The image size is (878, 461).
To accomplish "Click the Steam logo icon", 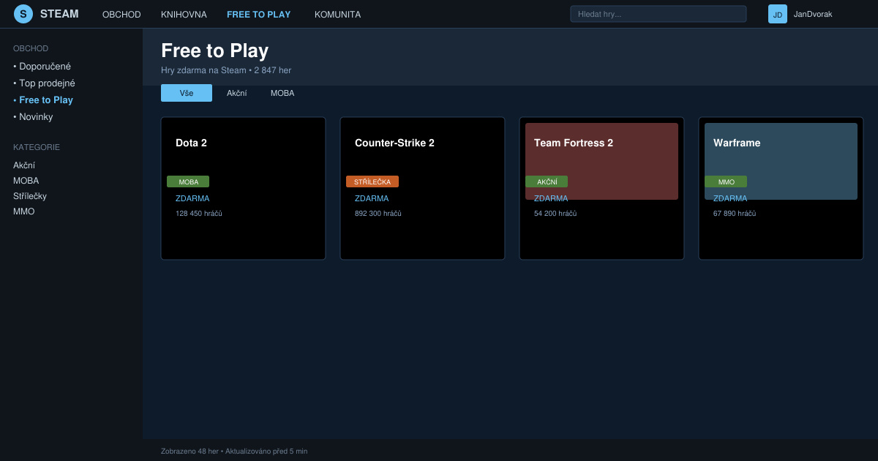I will [23, 14].
